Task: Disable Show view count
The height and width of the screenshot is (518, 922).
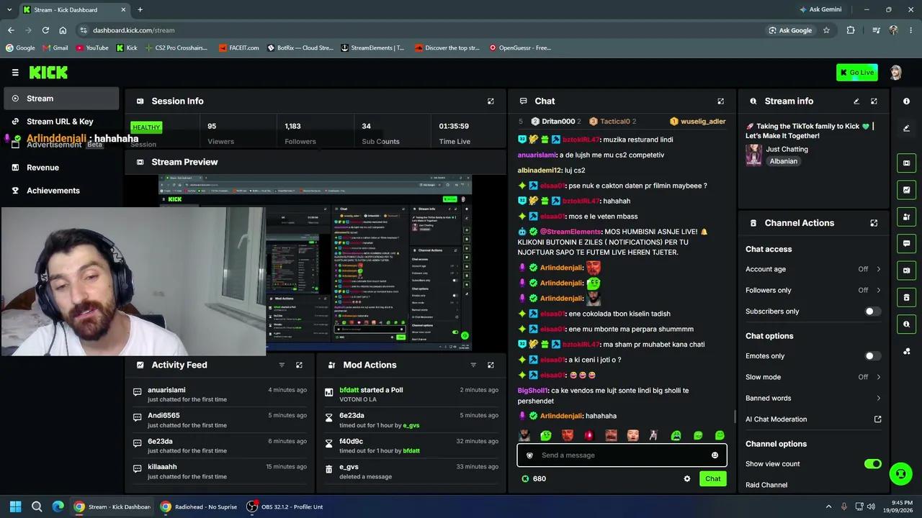Action: pos(872,464)
